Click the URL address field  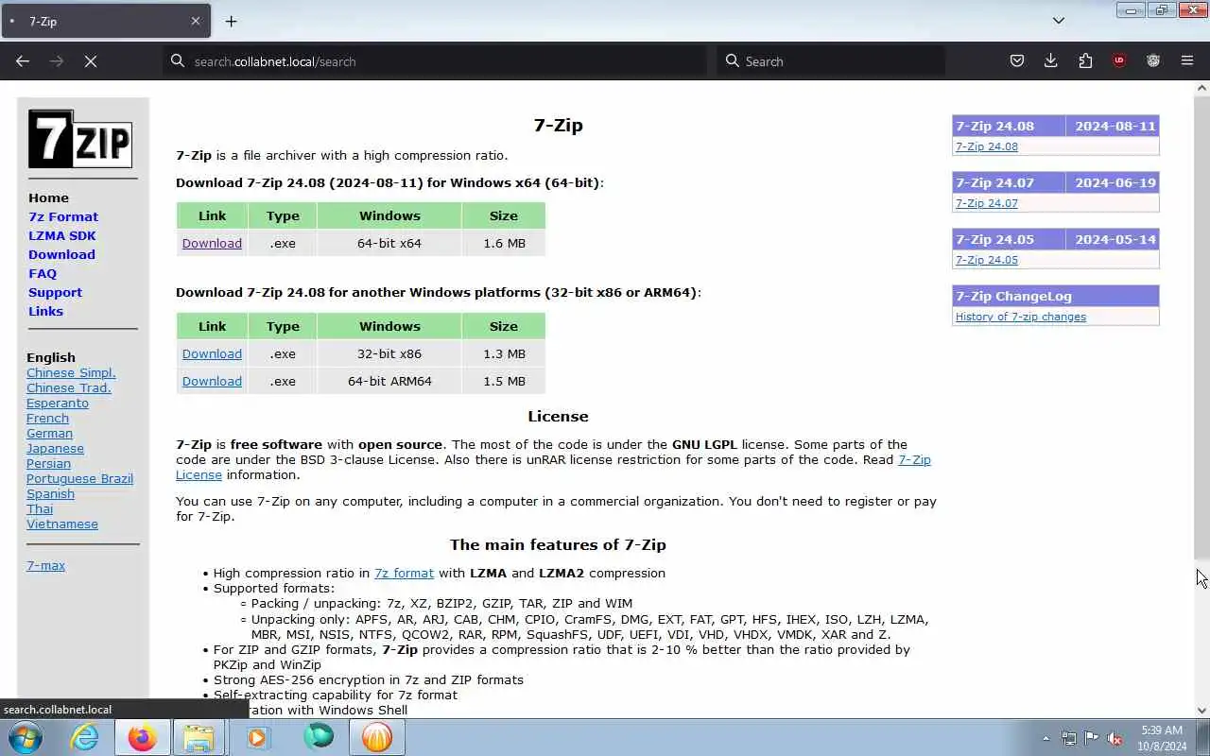click(435, 61)
